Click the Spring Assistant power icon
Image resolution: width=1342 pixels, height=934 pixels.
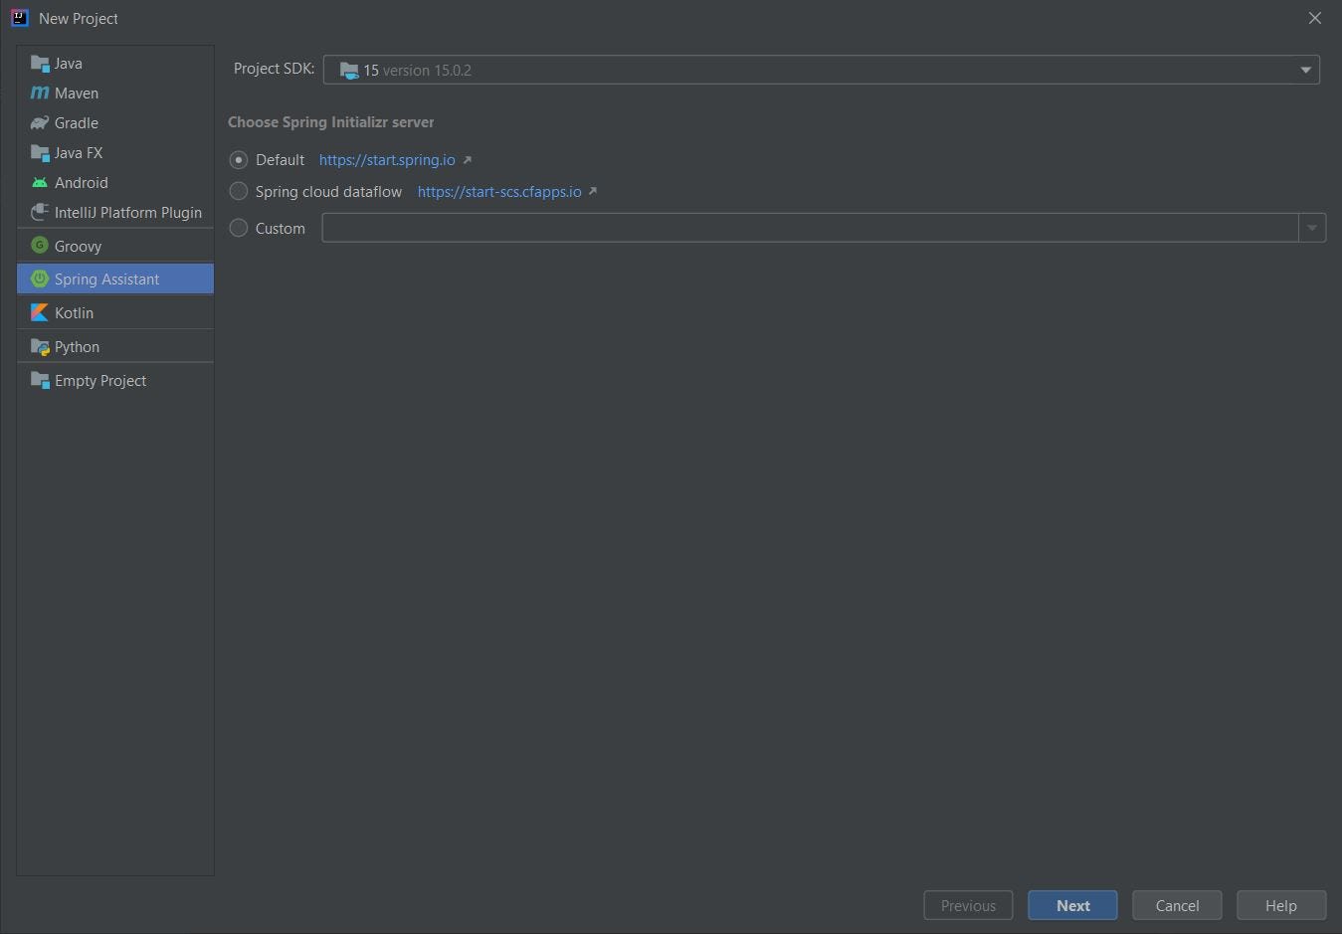(x=40, y=279)
